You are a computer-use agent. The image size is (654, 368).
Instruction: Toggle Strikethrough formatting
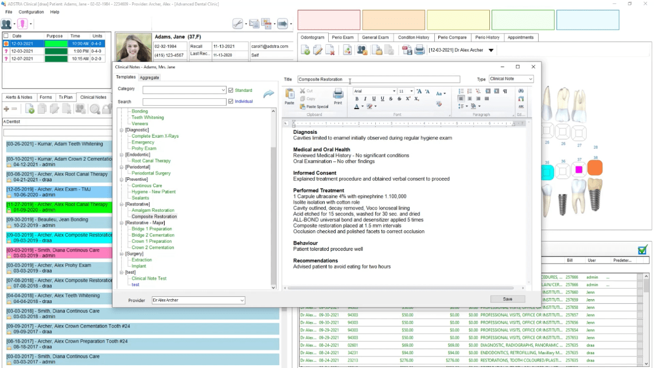coord(391,99)
